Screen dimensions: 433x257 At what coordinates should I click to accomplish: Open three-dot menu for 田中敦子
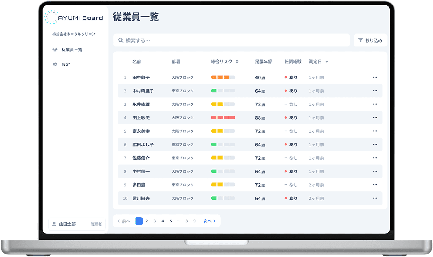375,77
